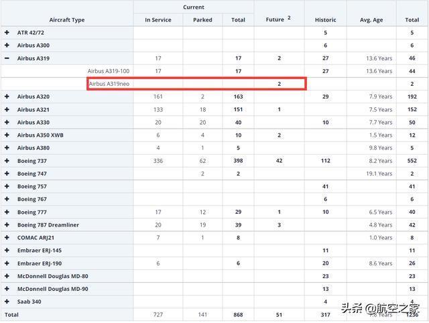Click the Avg. Age column header
Image resolution: width=429 pixels, height=323 pixels.
371,20
